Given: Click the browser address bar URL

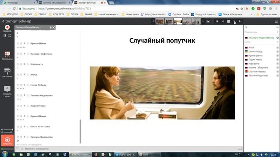Looking at the screenshot, I should (x=64, y=9).
